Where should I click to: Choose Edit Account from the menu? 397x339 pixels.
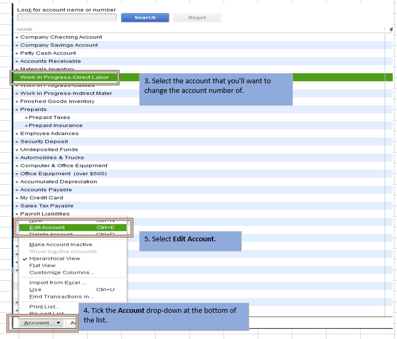pyautogui.click(x=73, y=227)
